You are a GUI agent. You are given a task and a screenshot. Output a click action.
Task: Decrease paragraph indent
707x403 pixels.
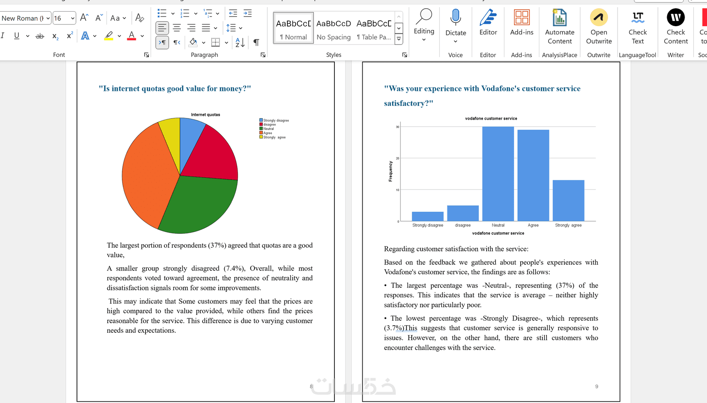pos(233,13)
